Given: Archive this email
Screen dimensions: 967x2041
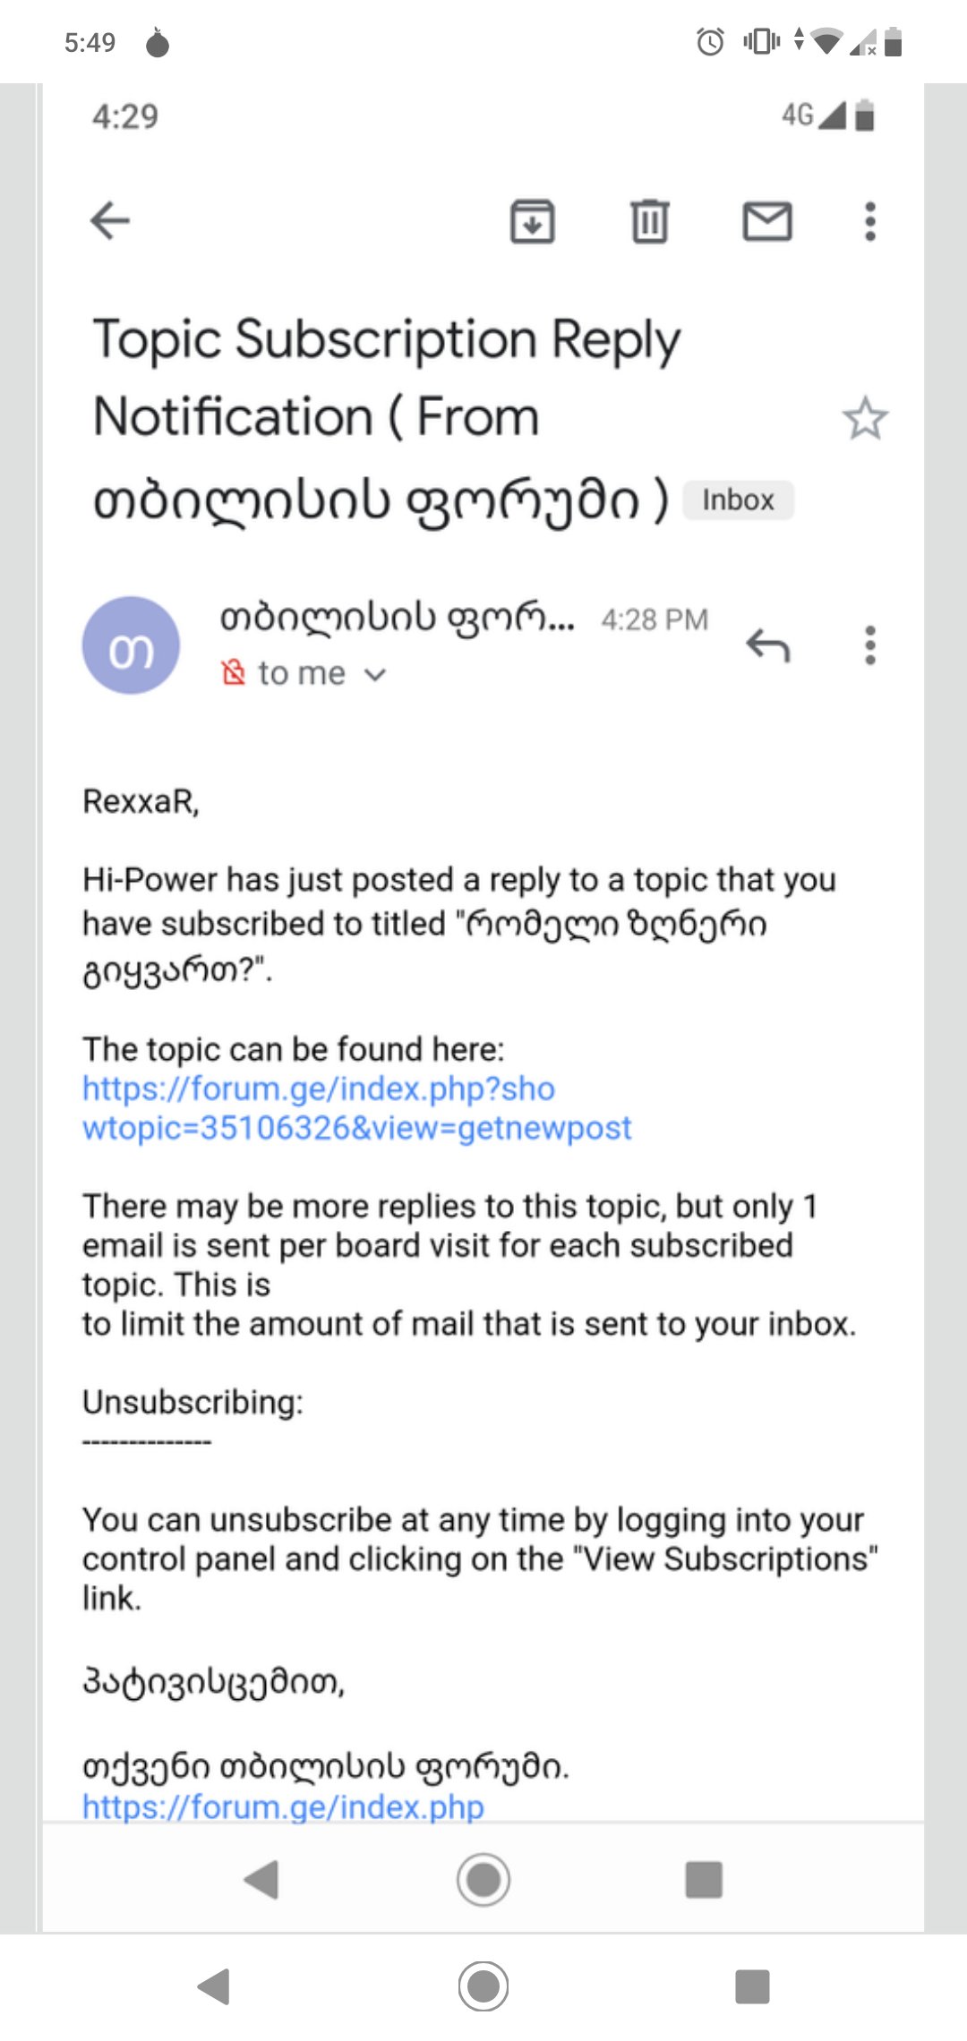Looking at the screenshot, I should [x=532, y=222].
